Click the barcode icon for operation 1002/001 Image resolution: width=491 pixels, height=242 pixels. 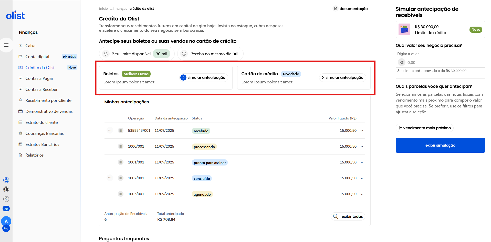point(121,178)
